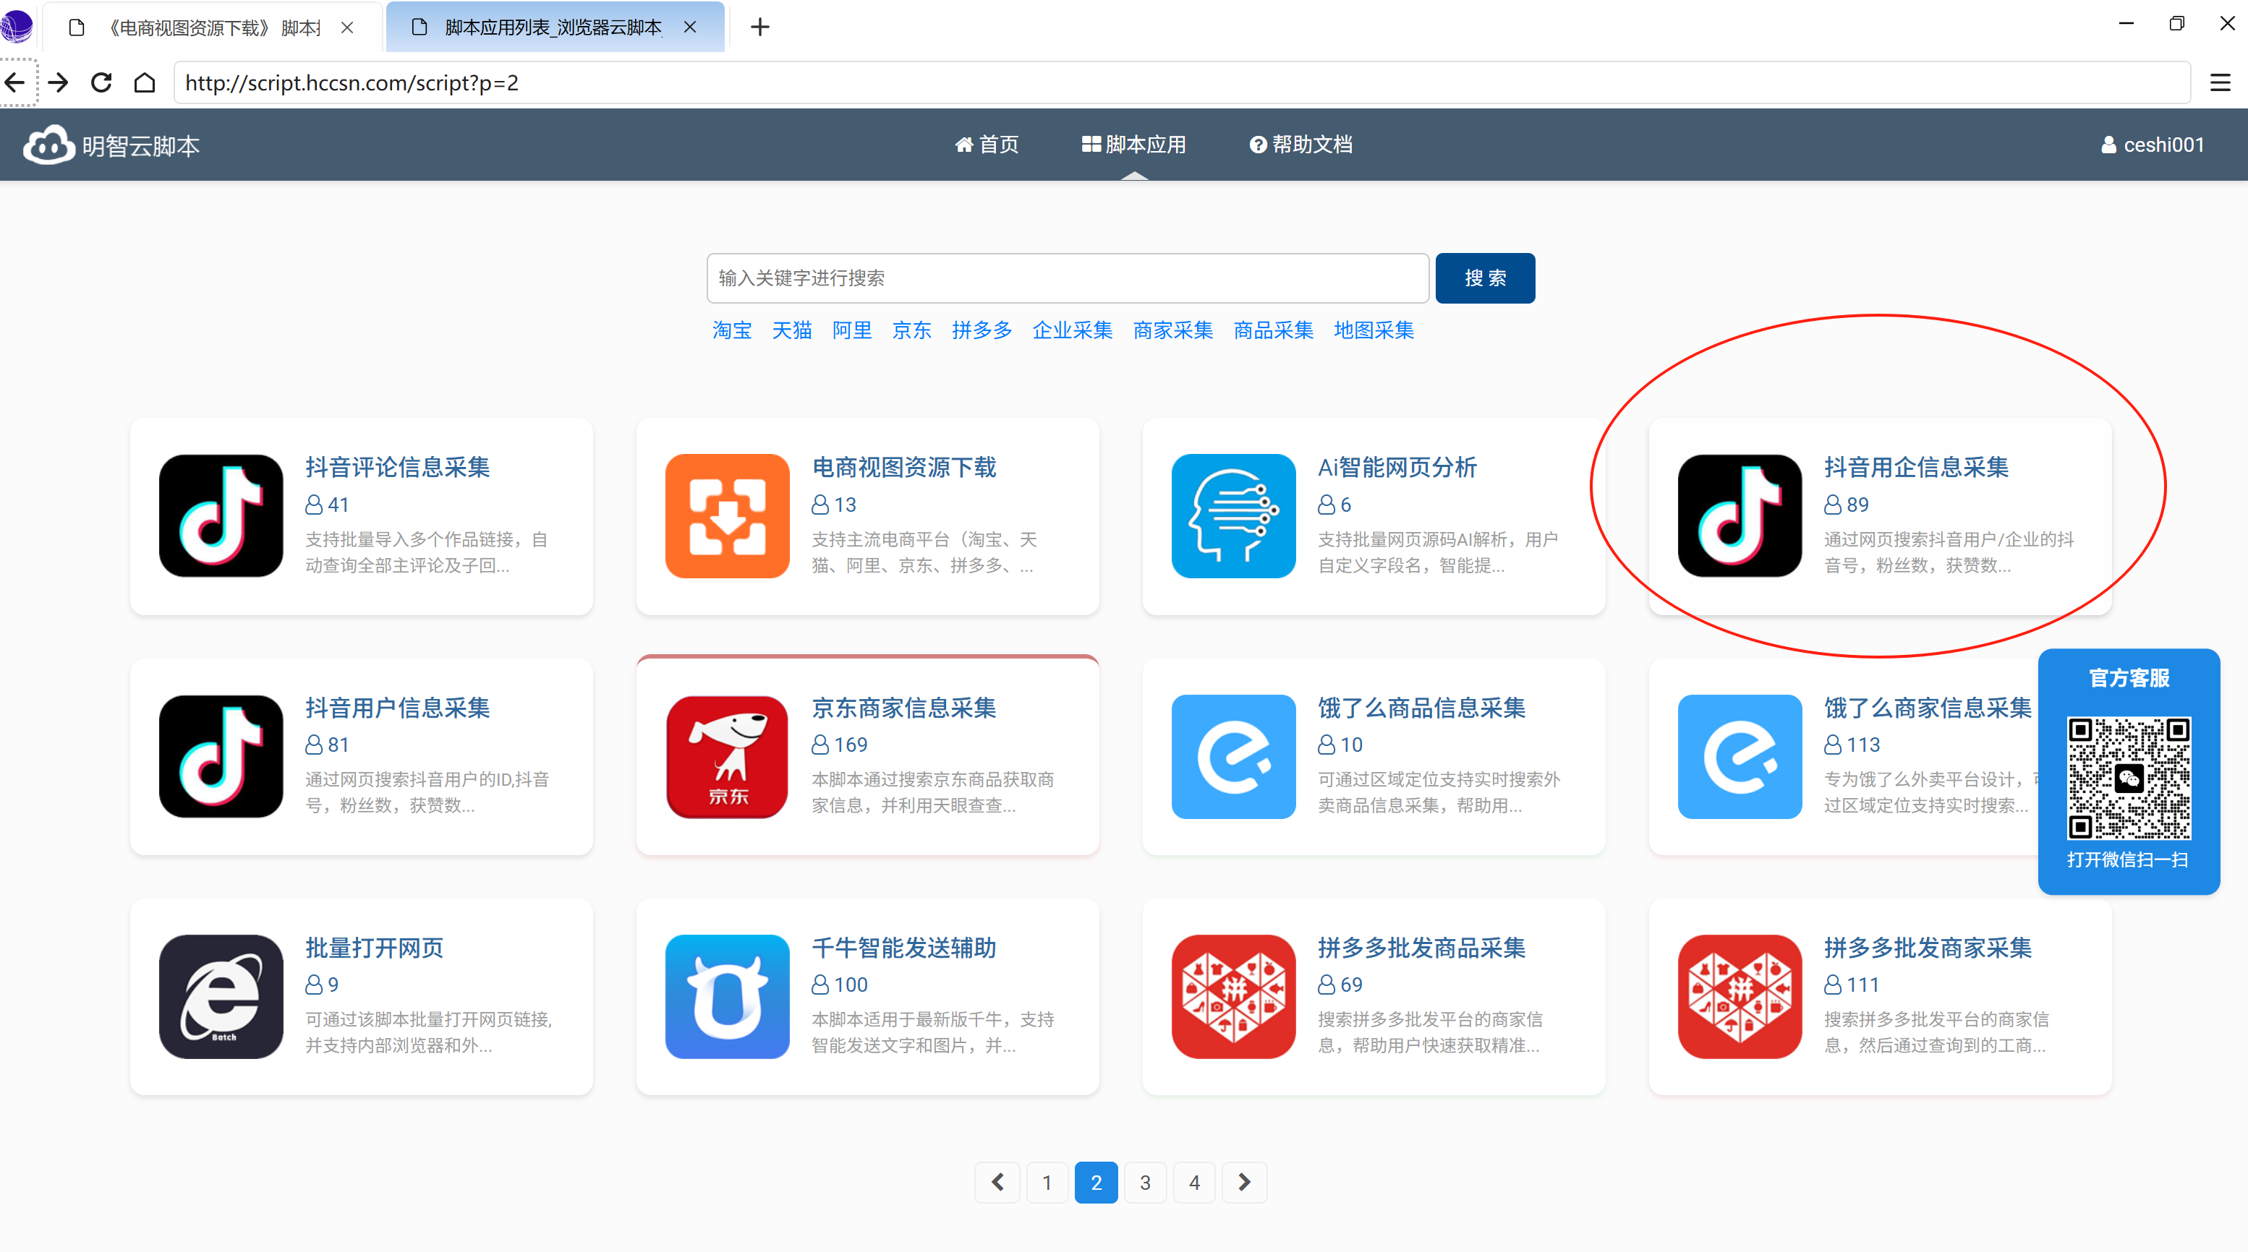Click the 饿了么商家信息采集 icon
Viewport: 2248px width, 1252px height.
[1740, 756]
